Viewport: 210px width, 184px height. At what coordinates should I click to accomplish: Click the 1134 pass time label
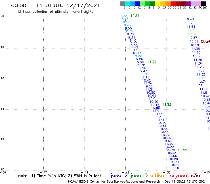(x=182, y=150)
